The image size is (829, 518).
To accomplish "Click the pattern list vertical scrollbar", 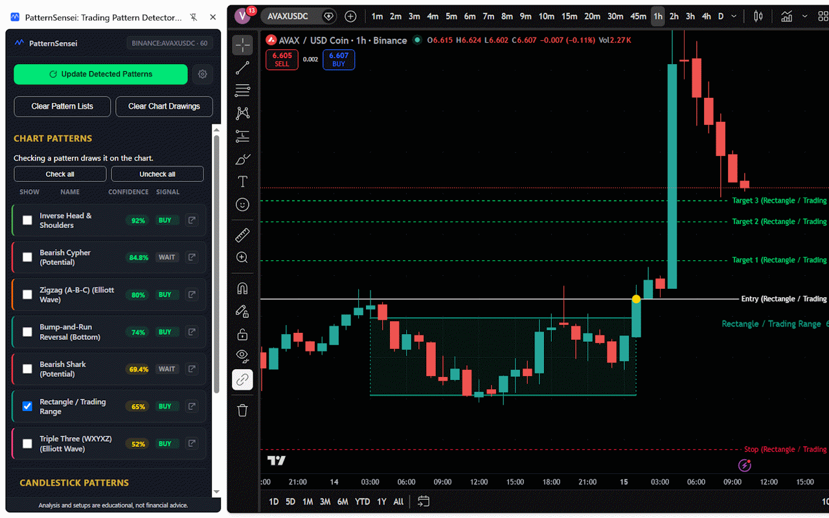I will pyautogui.click(x=216, y=259).
